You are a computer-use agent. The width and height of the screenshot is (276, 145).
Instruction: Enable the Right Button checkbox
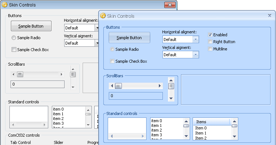pos(210,42)
